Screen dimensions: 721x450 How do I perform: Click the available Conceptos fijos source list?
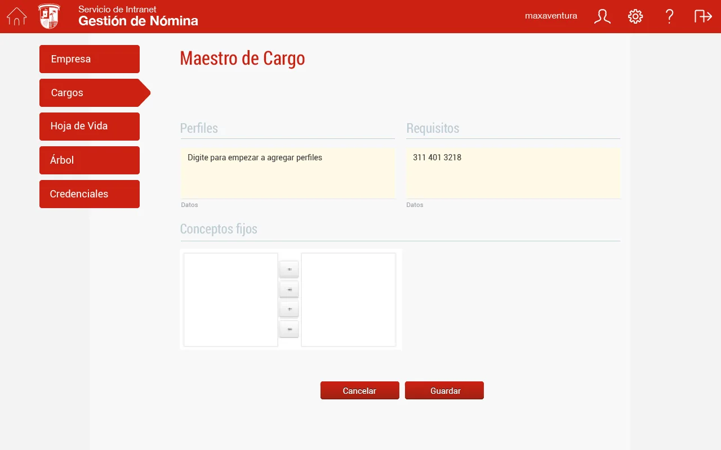[x=231, y=299]
